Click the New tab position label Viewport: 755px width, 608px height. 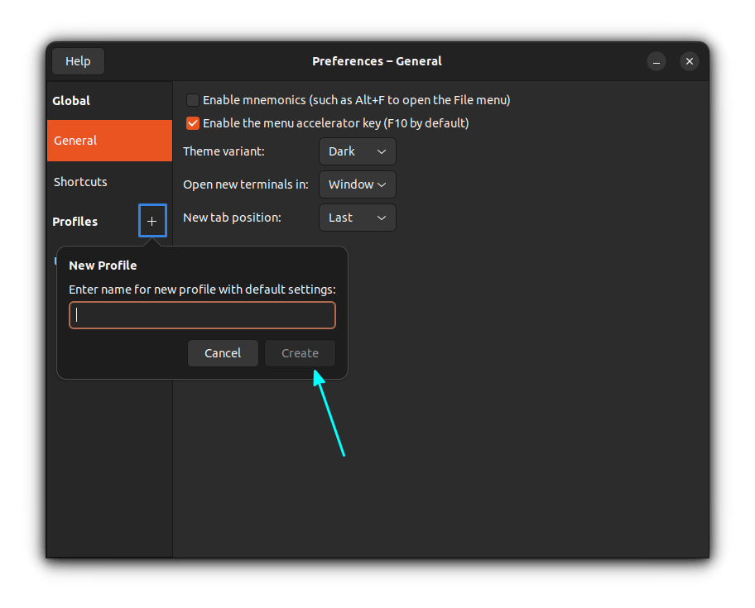(x=232, y=218)
